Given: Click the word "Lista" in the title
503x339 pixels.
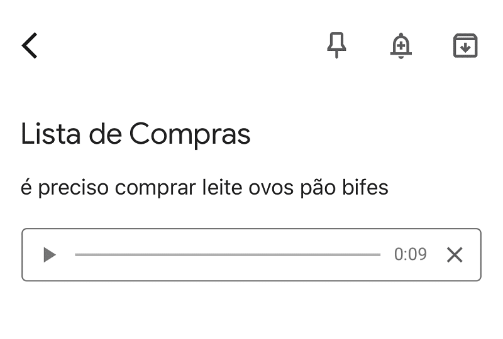Looking at the screenshot, I should (x=47, y=134).
